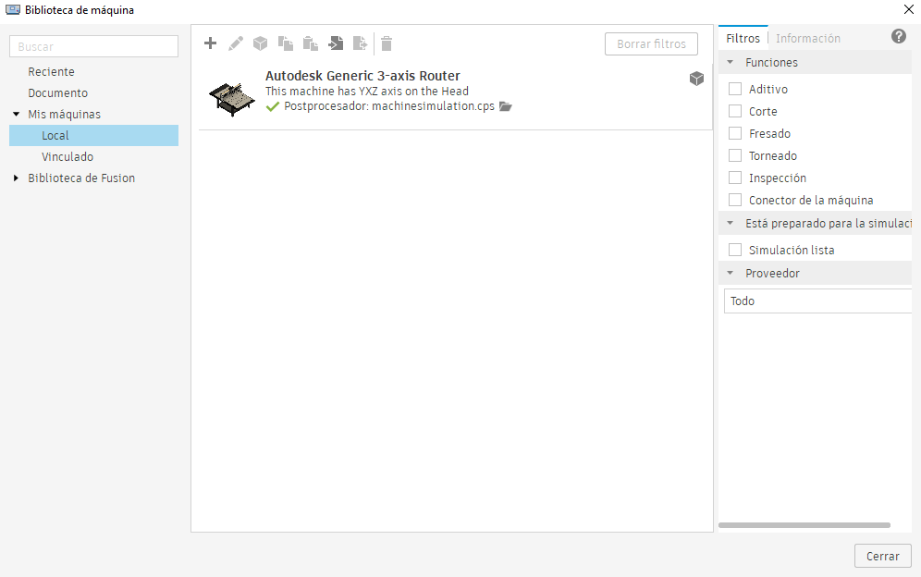Viewport: 921px width, 577px height.
Task: Switch to the Filtros tab
Action: click(x=743, y=38)
